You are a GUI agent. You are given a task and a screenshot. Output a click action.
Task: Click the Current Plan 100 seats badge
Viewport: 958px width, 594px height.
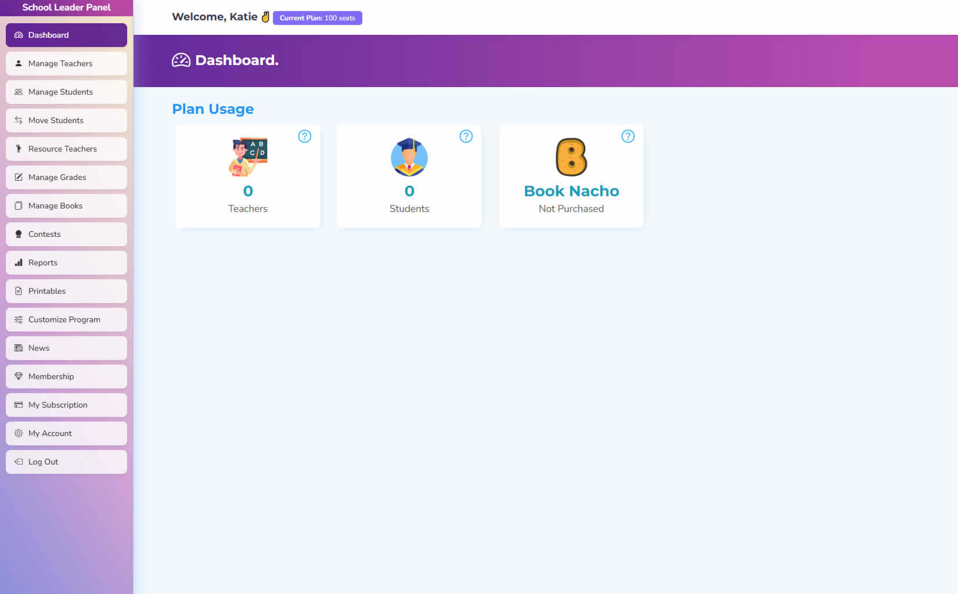click(317, 18)
